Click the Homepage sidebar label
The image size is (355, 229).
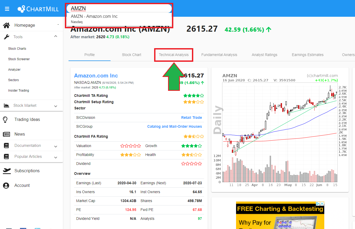pos(25,25)
